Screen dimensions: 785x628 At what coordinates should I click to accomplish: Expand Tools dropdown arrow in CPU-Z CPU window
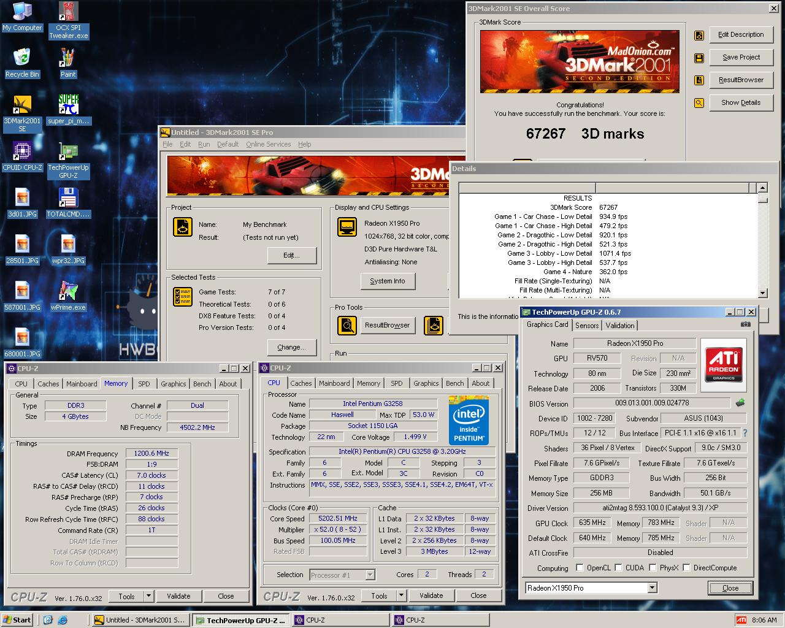(401, 595)
